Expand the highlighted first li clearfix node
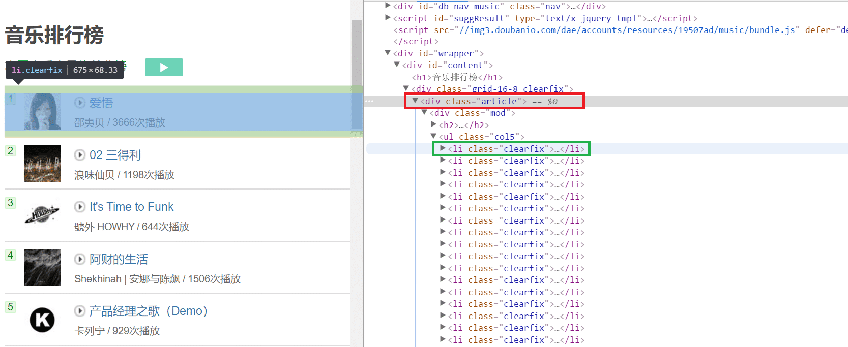 tap(443, 148)
